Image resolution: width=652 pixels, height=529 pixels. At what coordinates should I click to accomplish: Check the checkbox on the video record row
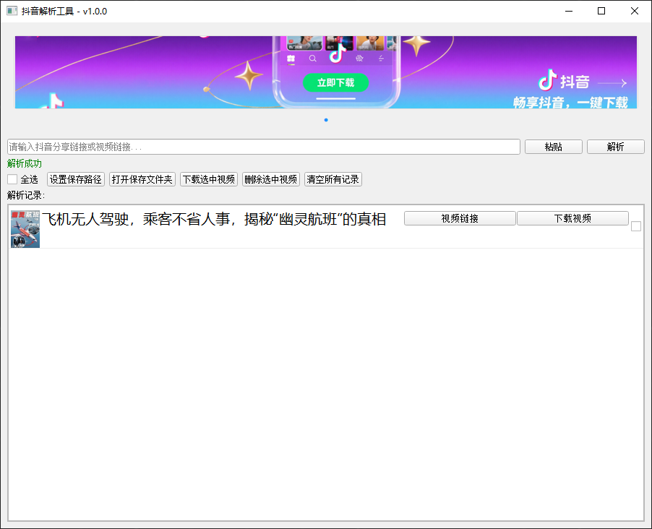[x=635, y=226]
